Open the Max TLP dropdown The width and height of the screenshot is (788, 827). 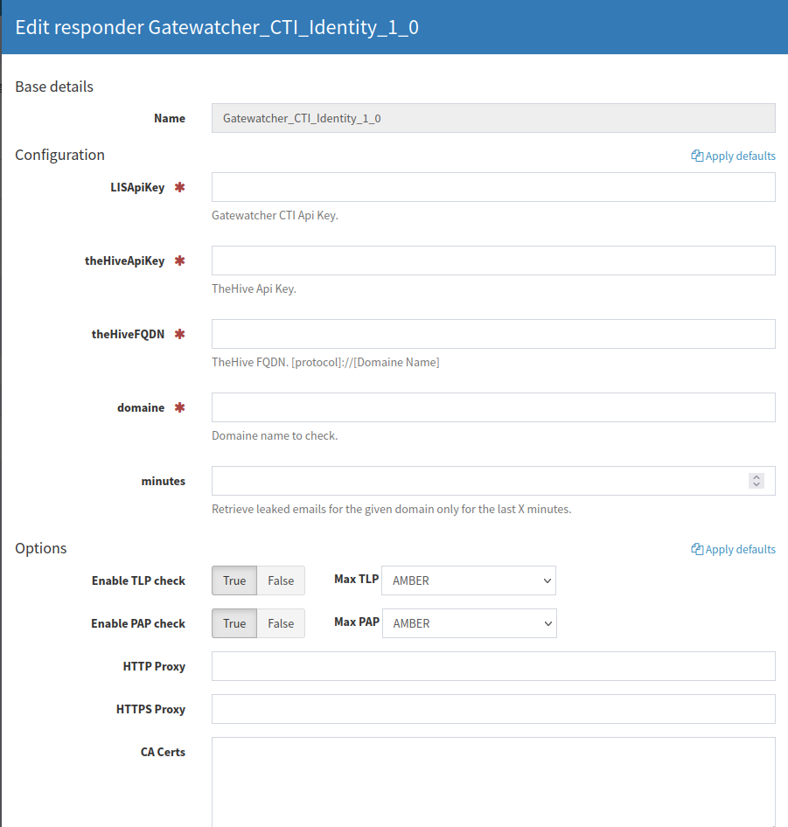(x=469, y=580)
